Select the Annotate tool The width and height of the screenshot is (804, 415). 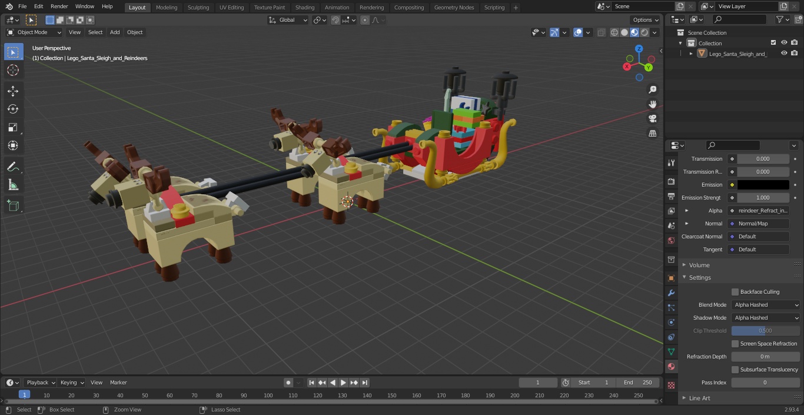click(x=13, y=167)
